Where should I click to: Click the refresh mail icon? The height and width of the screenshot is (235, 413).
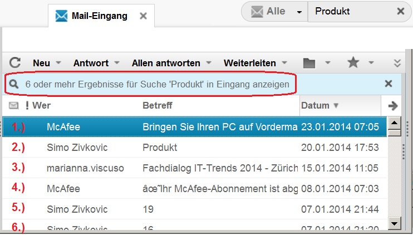tap(15, 63)
